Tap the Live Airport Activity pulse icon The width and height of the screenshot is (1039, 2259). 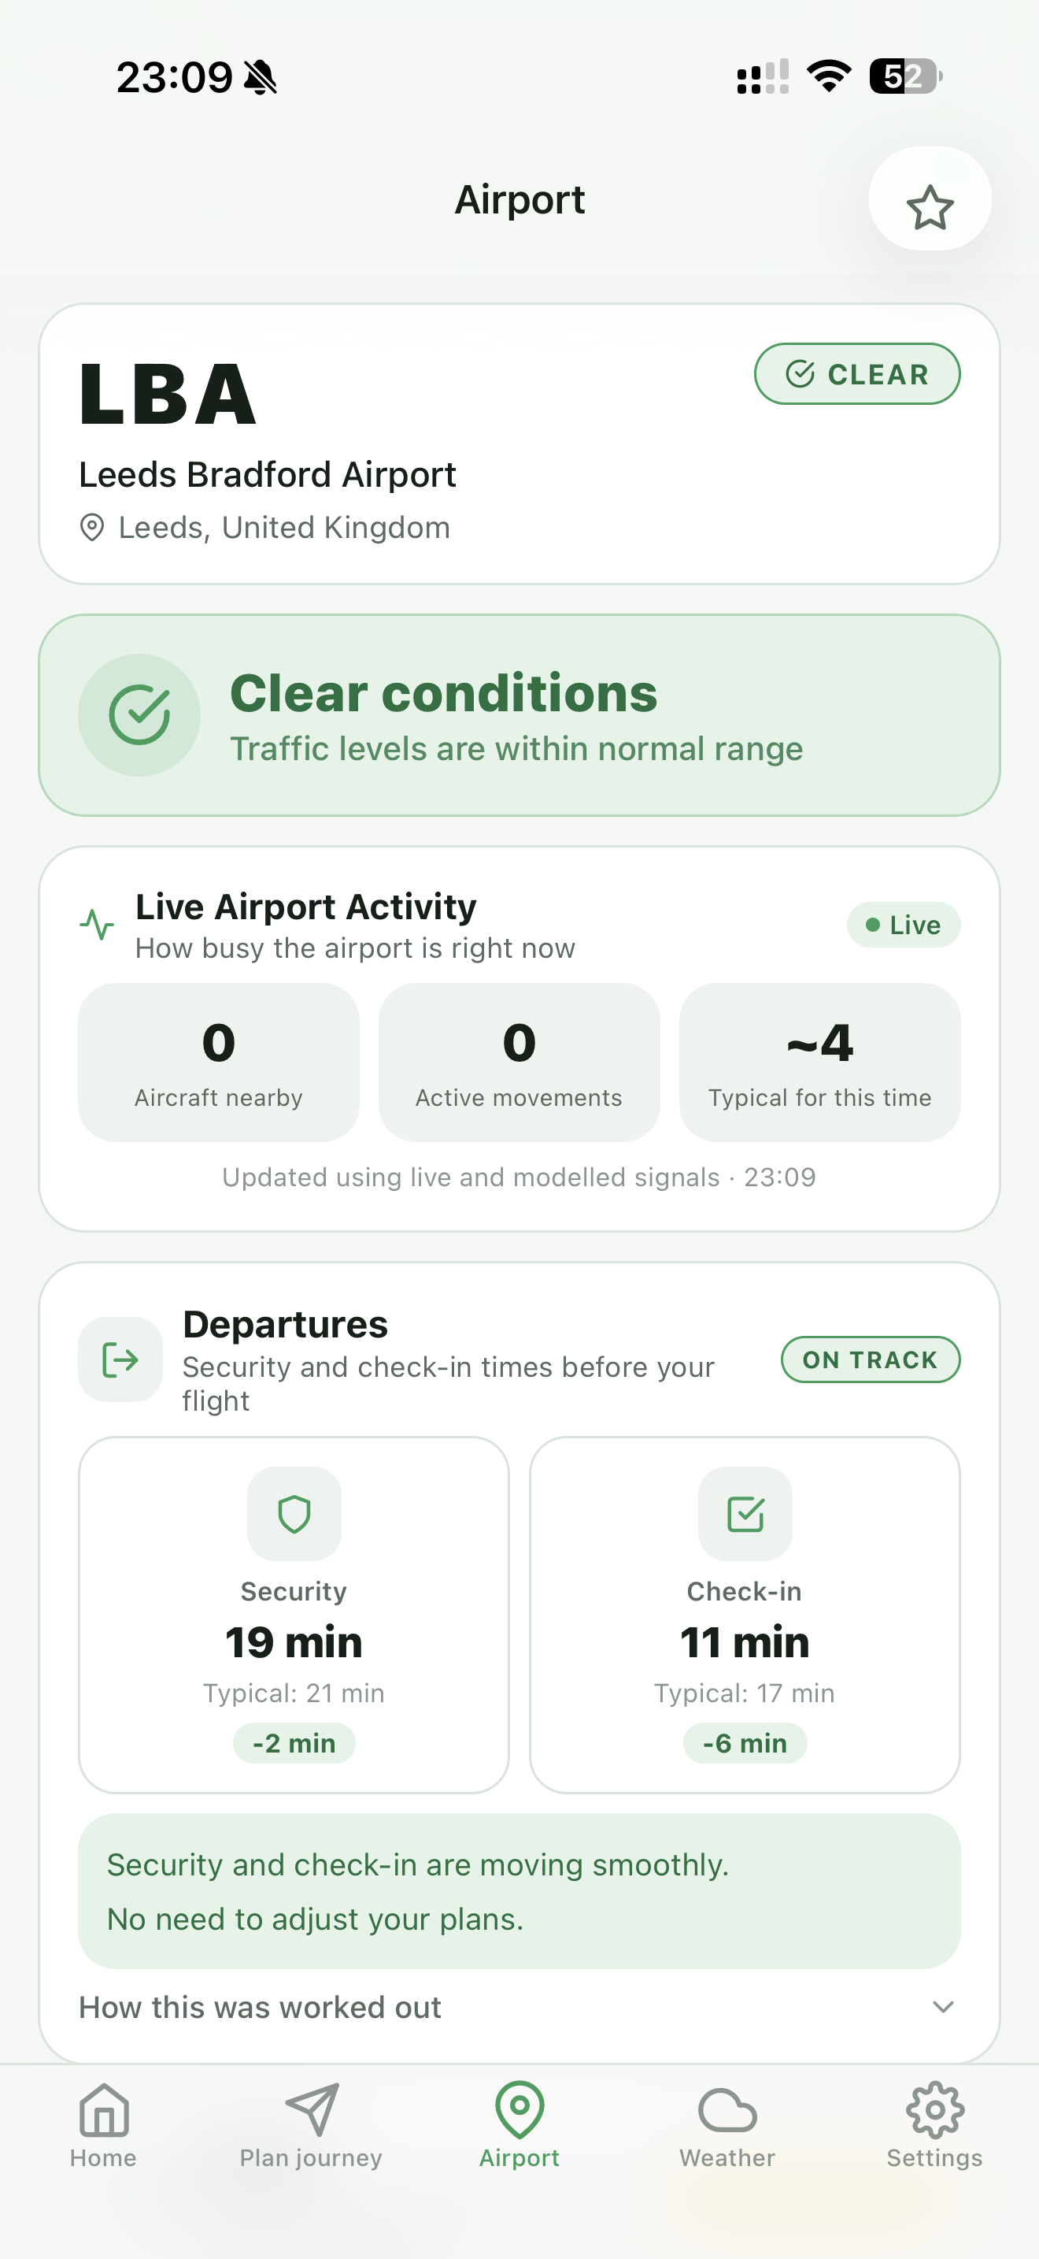point(98,924)
